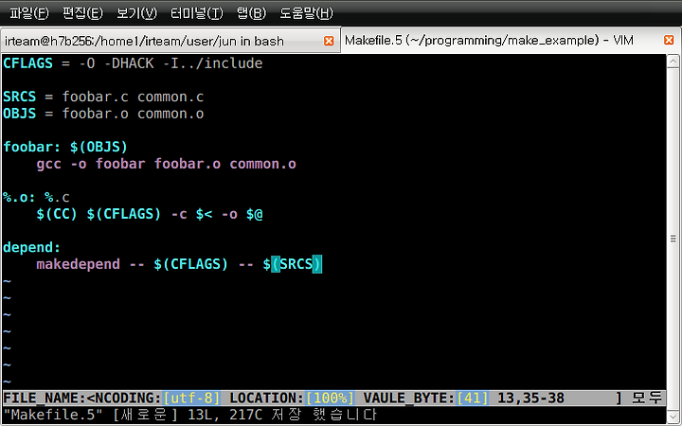This screenshot has width=682, height=426.
Task: Click $(CFLAGS) in the makedepend line
Action: [x=190, y=264]
